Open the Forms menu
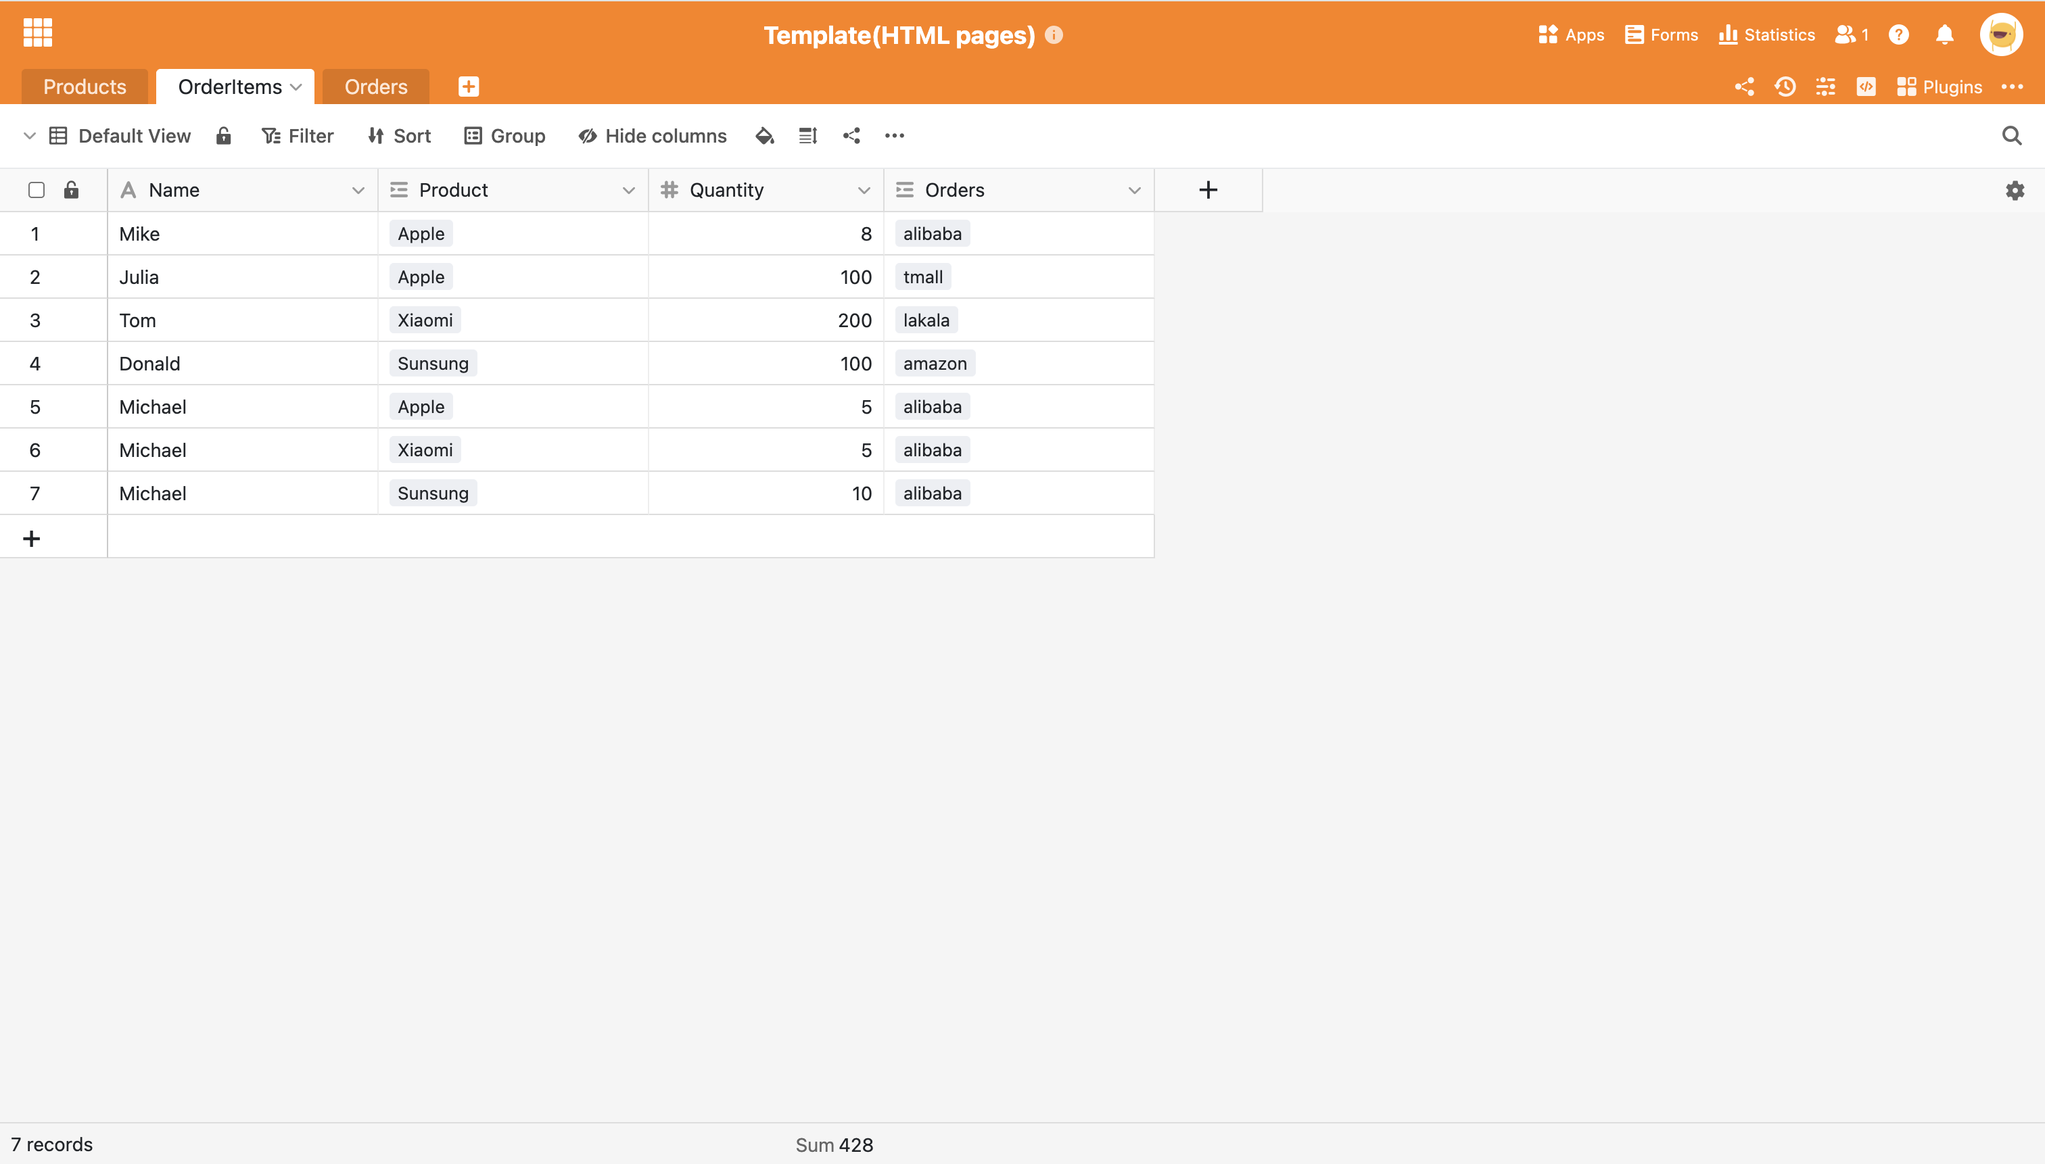The image size is (2045, 1164). [x=1661, y=35]
